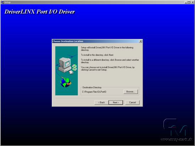Minimize the Setup window
195x146 pixels.
click(x=186, y=2)
